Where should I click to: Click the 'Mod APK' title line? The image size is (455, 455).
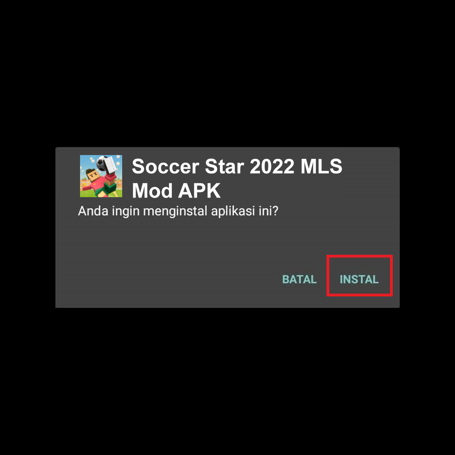point(176,191)
